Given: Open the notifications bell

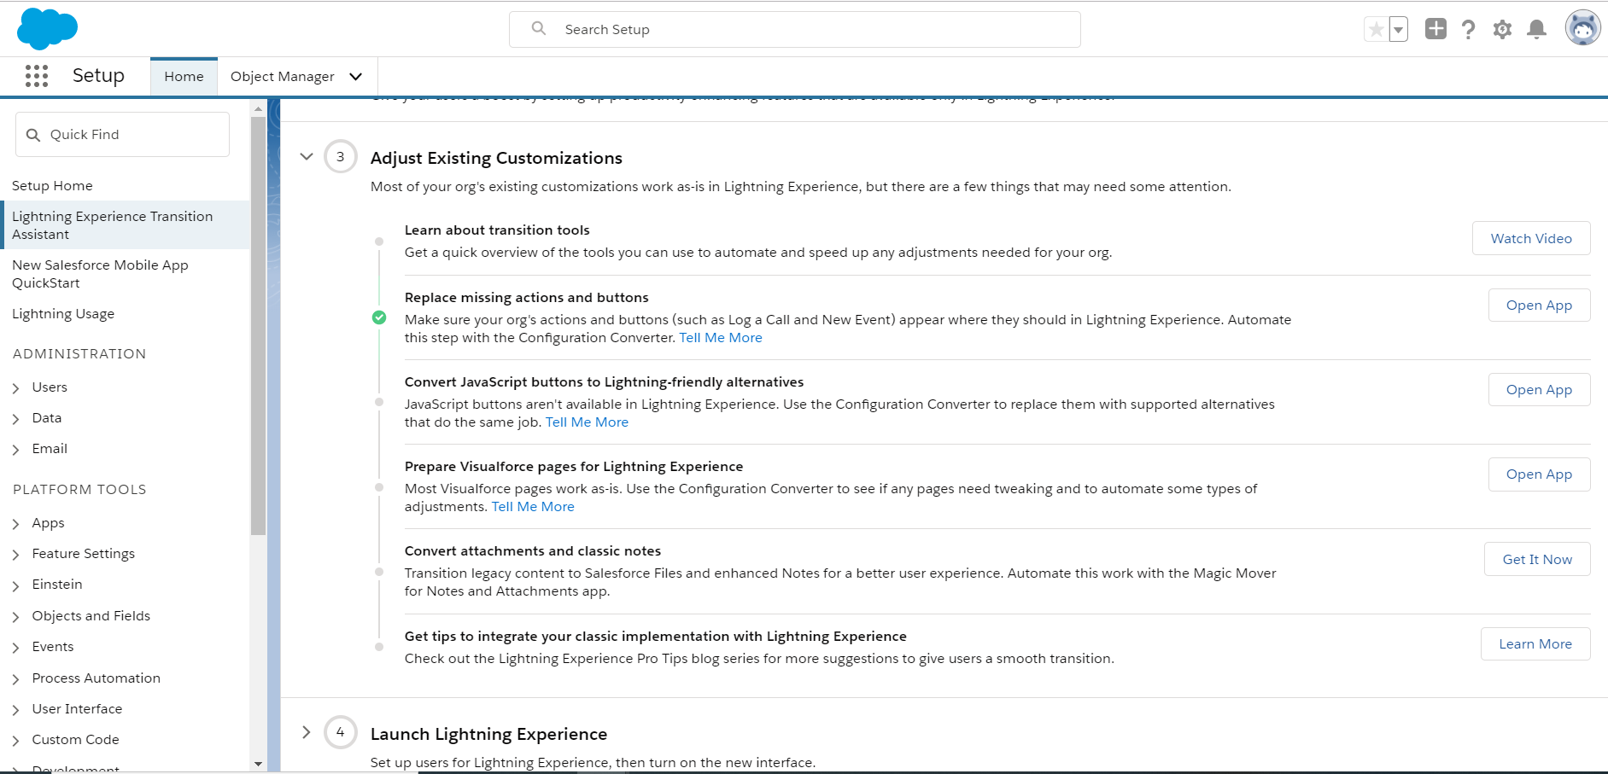Looking at the screenshot, I should [x=1536, y=28].
